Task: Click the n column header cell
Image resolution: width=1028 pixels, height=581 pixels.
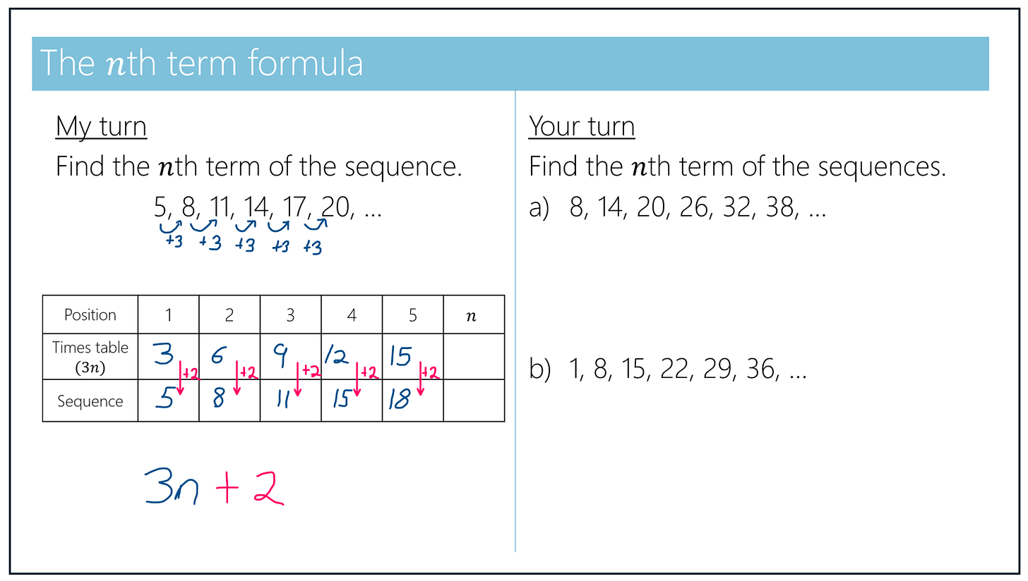Action: coord(474,314)
